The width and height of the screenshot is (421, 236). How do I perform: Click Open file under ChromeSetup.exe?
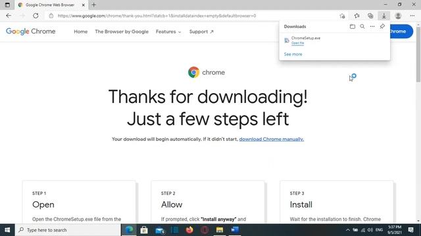pos(297,43)
